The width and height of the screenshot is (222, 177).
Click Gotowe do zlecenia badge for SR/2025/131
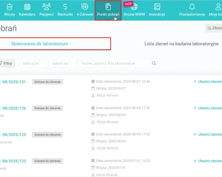pos(47,82)
